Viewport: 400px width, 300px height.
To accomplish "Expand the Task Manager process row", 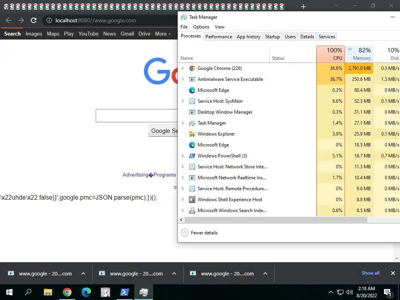I will coord(183,123).
